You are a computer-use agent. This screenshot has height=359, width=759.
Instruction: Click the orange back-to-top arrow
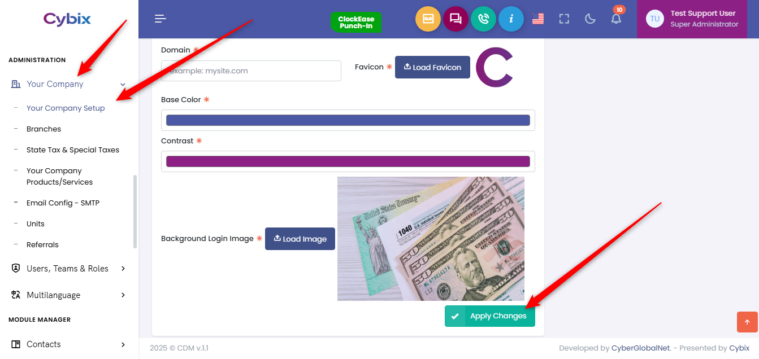coord(747,322)
